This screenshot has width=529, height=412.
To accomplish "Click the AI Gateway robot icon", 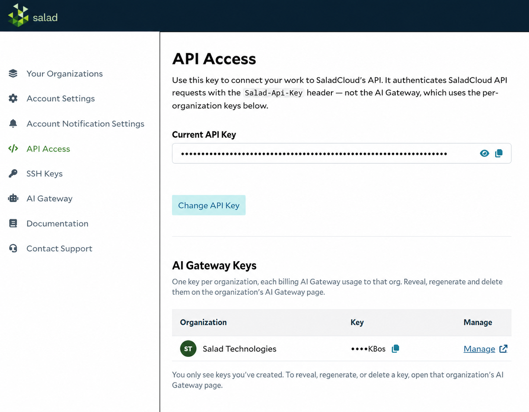I will pyautogui.click(x=13, y=198).
